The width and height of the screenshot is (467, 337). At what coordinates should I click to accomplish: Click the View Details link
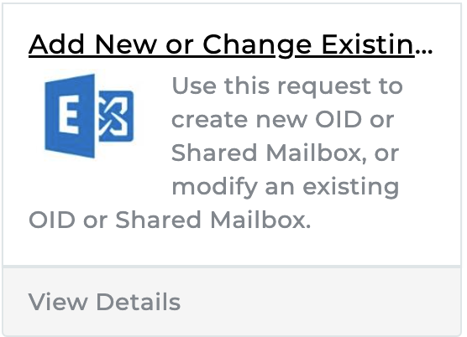(104, 302)
